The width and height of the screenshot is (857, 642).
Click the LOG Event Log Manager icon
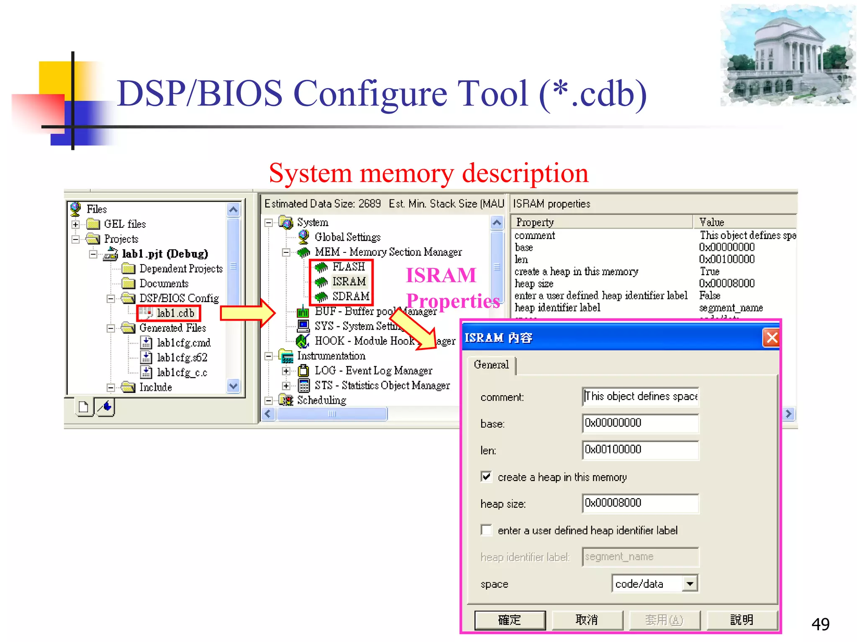pyautogui.click(x=303, y=371)
